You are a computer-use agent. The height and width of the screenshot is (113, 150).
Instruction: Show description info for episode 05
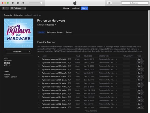117,94
